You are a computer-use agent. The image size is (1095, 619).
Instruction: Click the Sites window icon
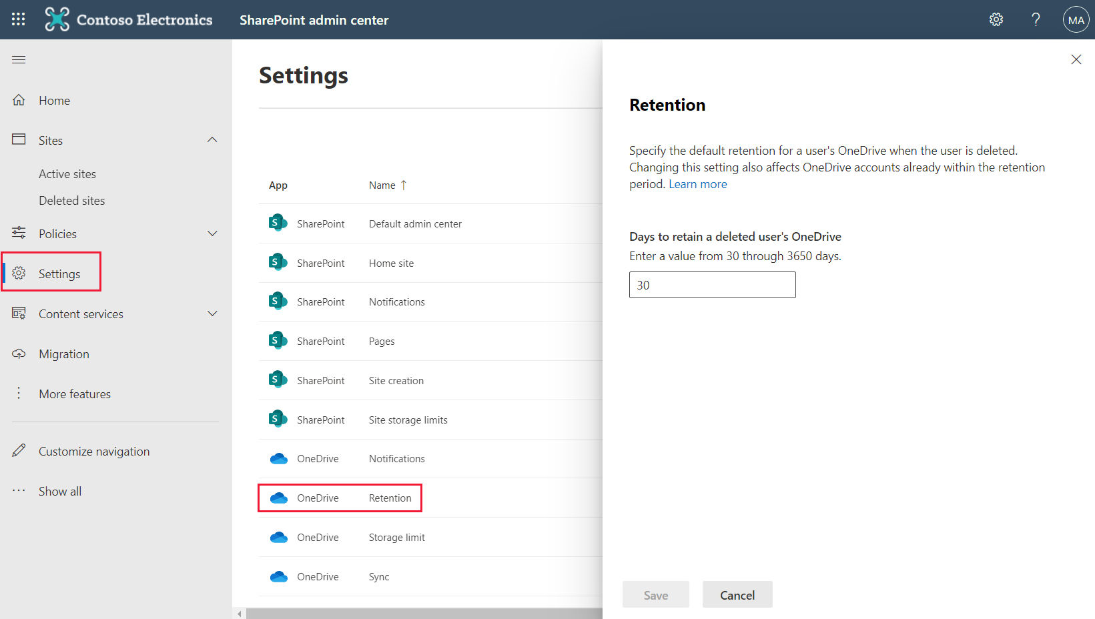click(x=19, y=139)
